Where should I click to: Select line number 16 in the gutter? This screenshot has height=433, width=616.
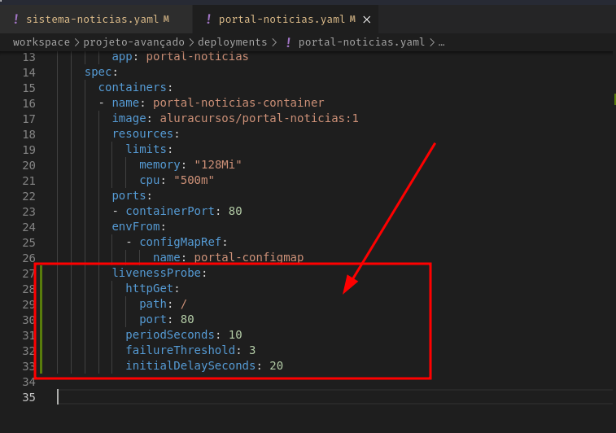pyautogui.click(x=28, y=103)
